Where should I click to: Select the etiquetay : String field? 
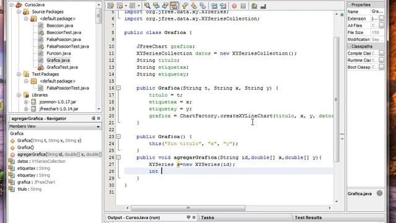pyautogui.click(x=33, y=175)
